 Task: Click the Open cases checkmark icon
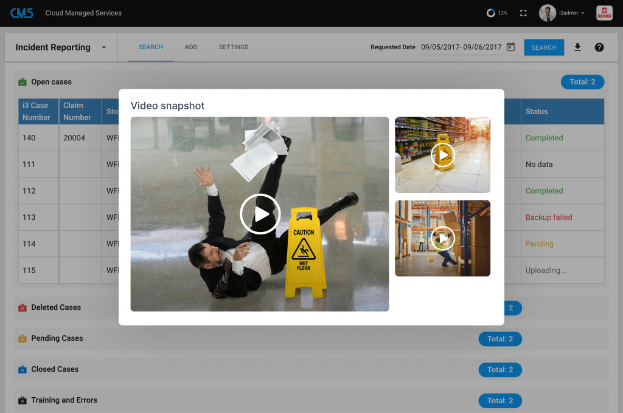click(x=23, y=81)
